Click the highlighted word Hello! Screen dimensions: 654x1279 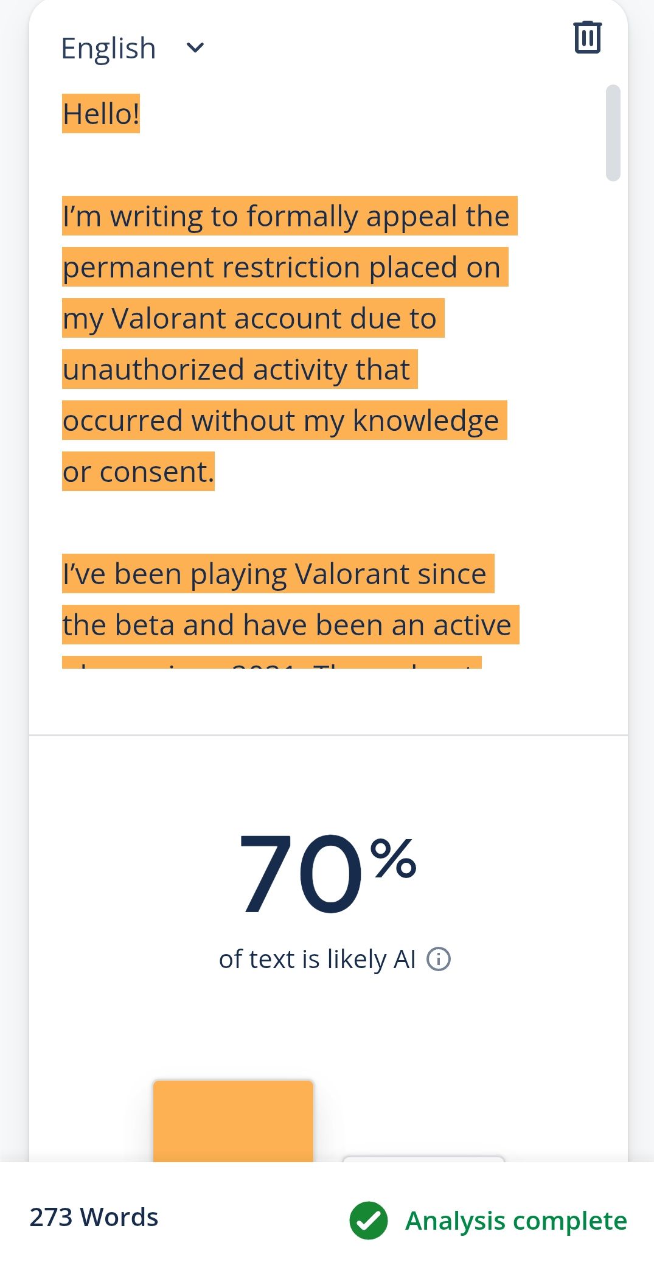coord(101,114)
